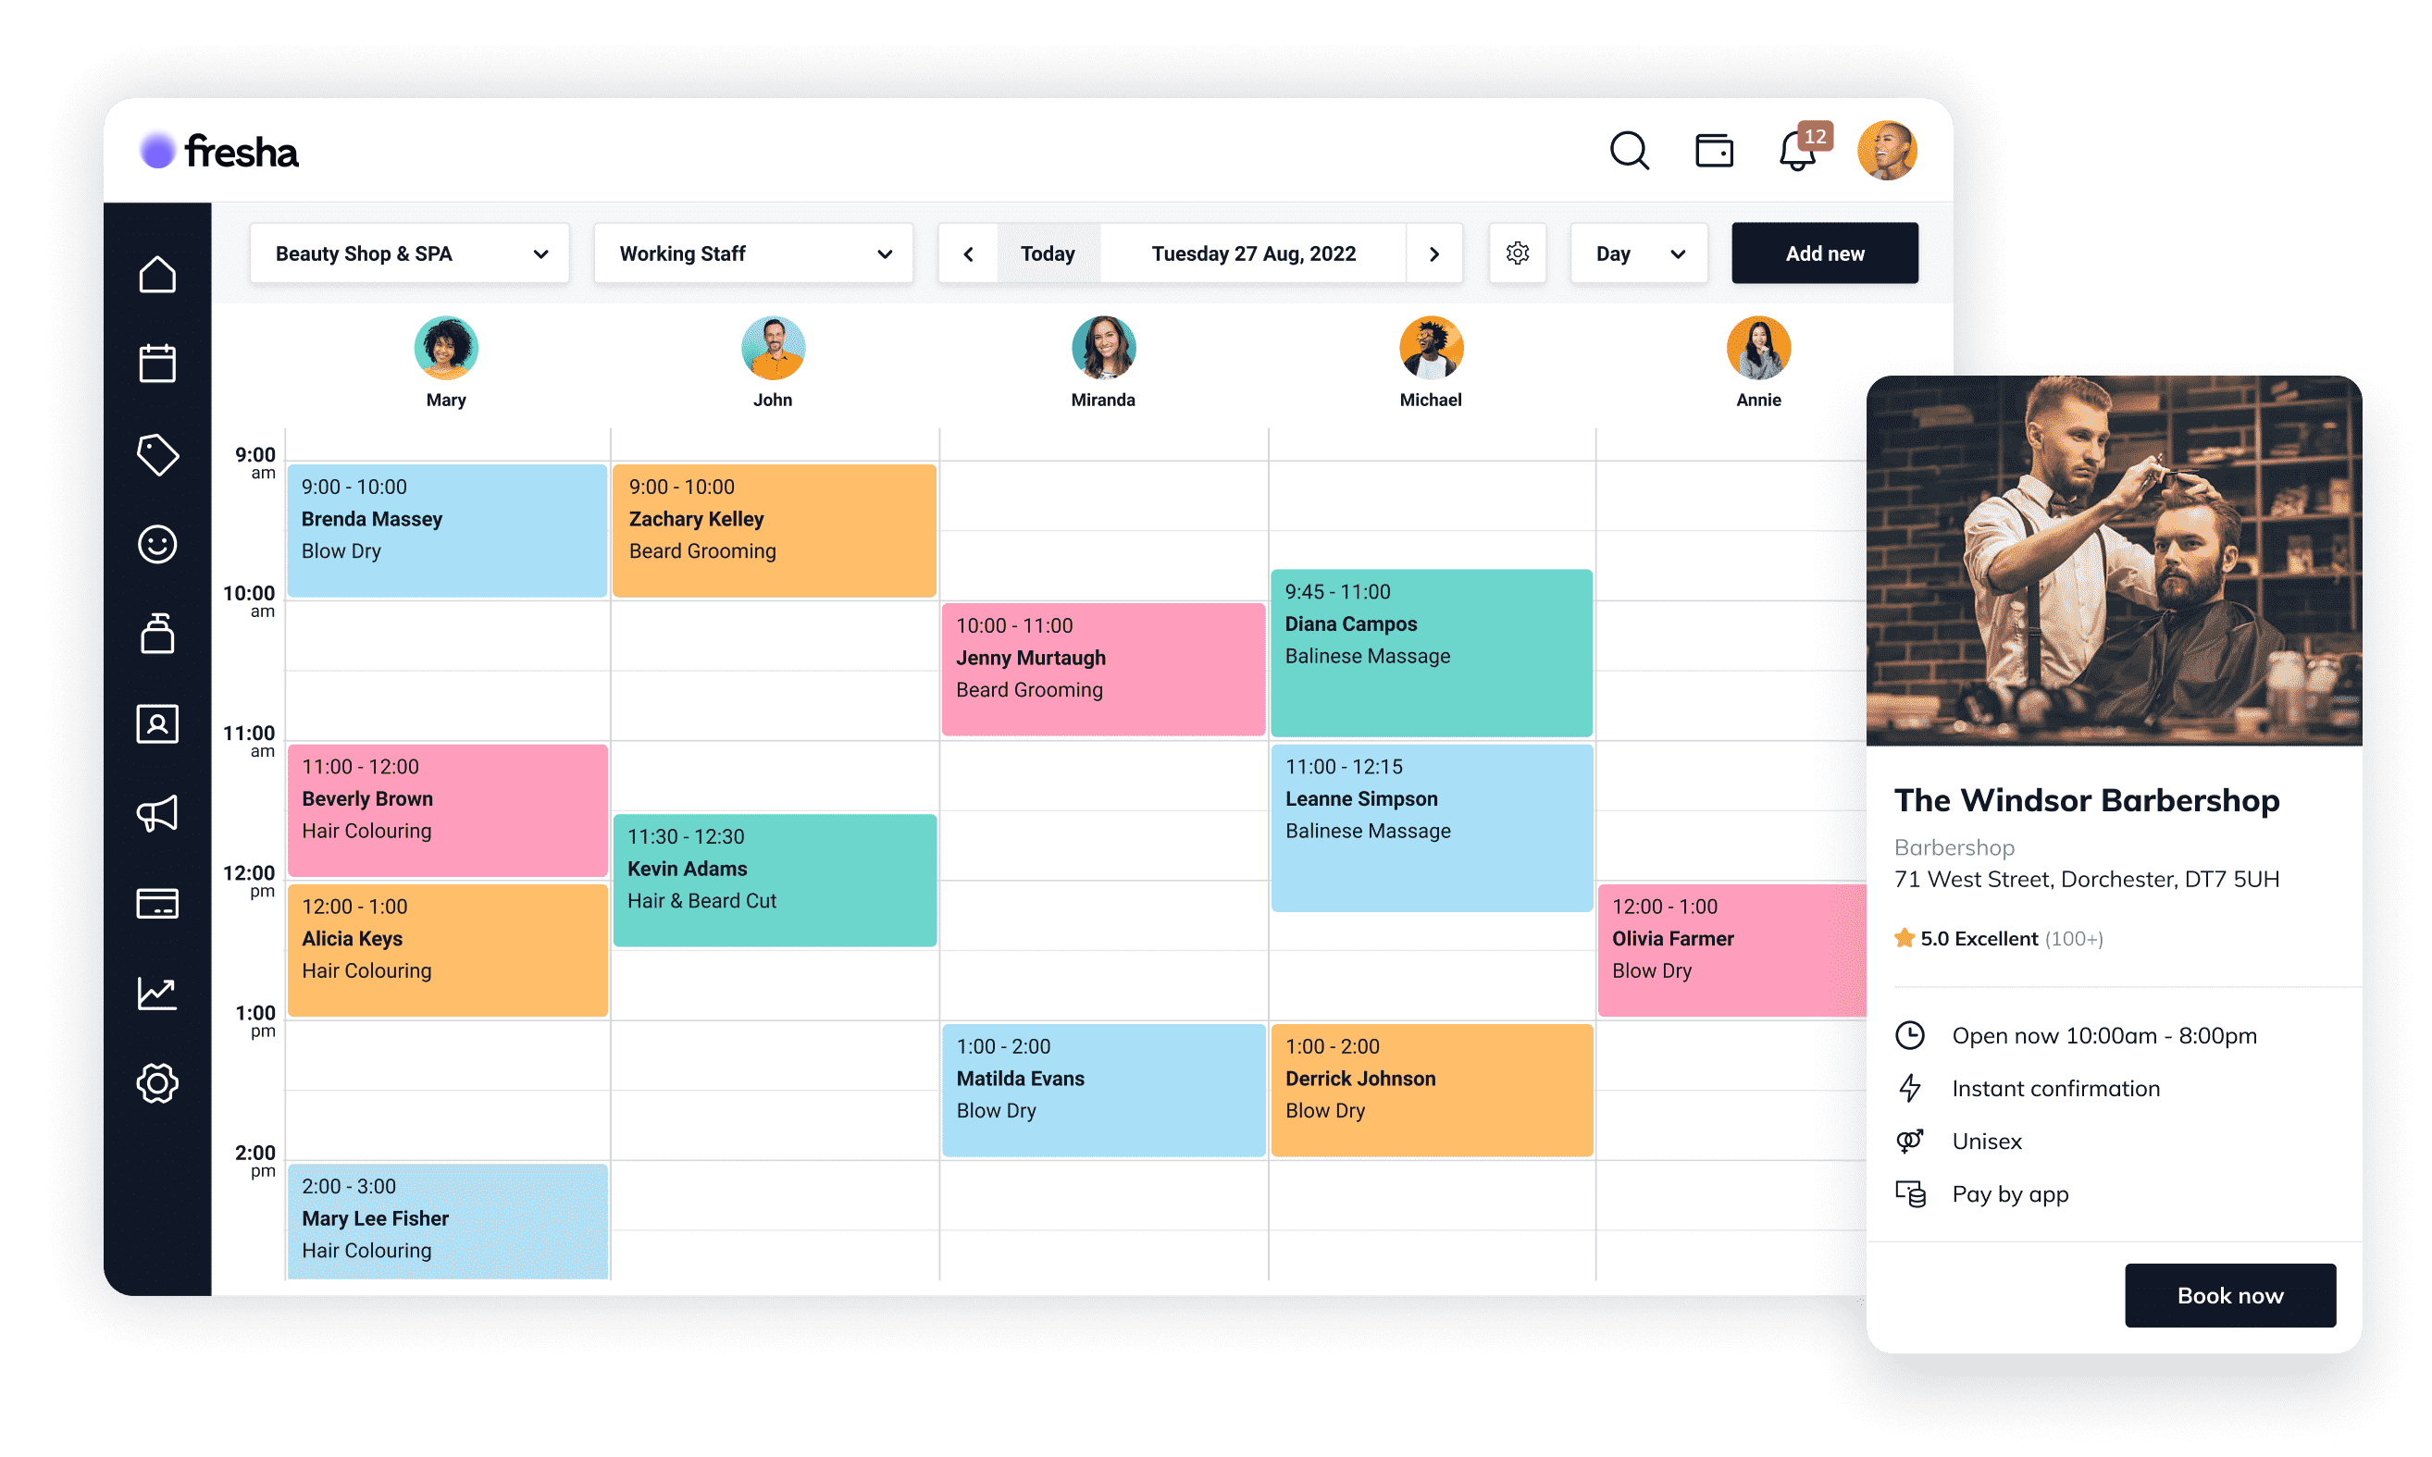The width and height of the screenshot is (2432, 1457).
Task: Click Brenda Massey Blow Dry appointment
Action: click(446, 519)
